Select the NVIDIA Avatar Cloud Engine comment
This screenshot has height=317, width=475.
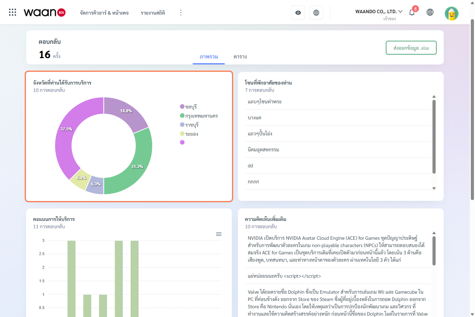point(338,249)
